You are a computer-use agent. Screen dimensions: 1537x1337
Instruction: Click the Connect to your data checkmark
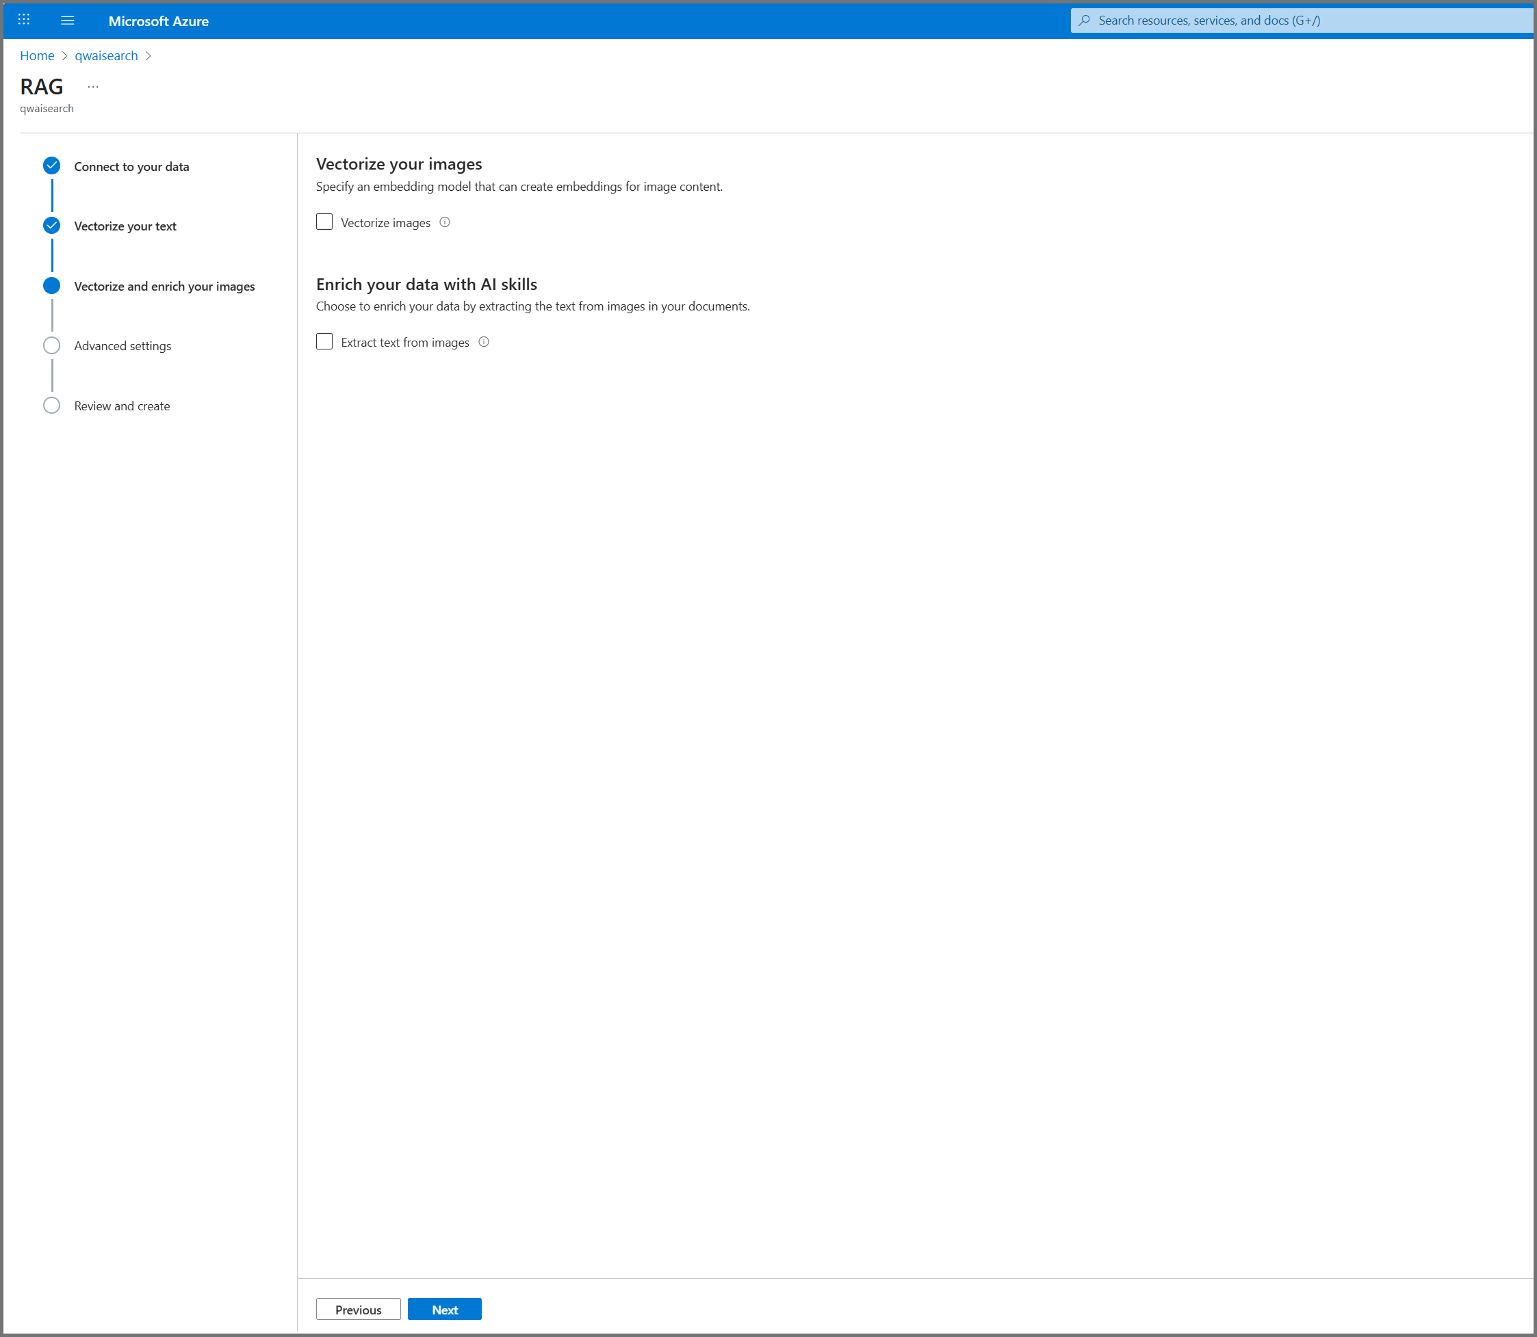[x=51, y=166]
